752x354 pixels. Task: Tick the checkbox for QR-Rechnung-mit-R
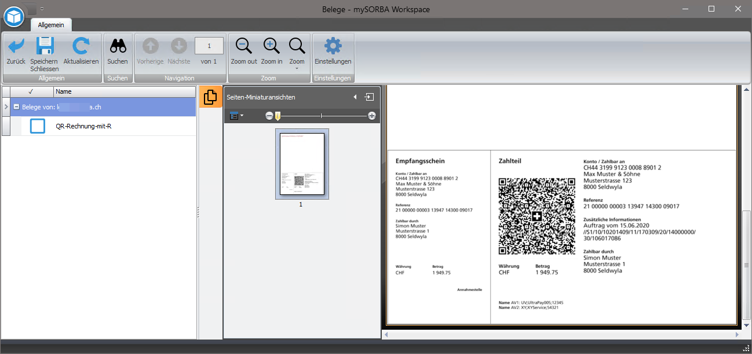37,126
